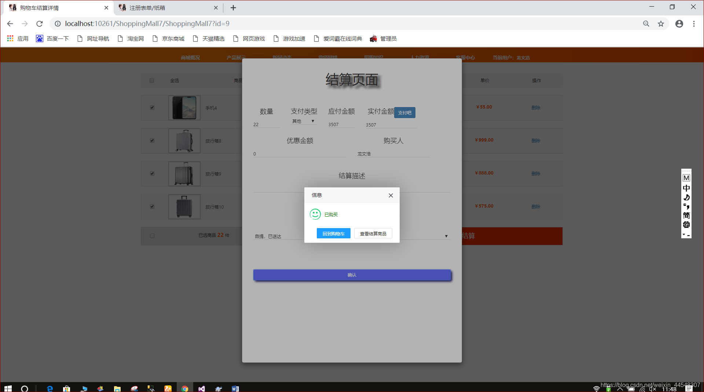Image resolution: width=704 pixels, height=392 pixels.
Task: Click the half-moon full/half-width icon on IME bar
Action: coord(686,197)
